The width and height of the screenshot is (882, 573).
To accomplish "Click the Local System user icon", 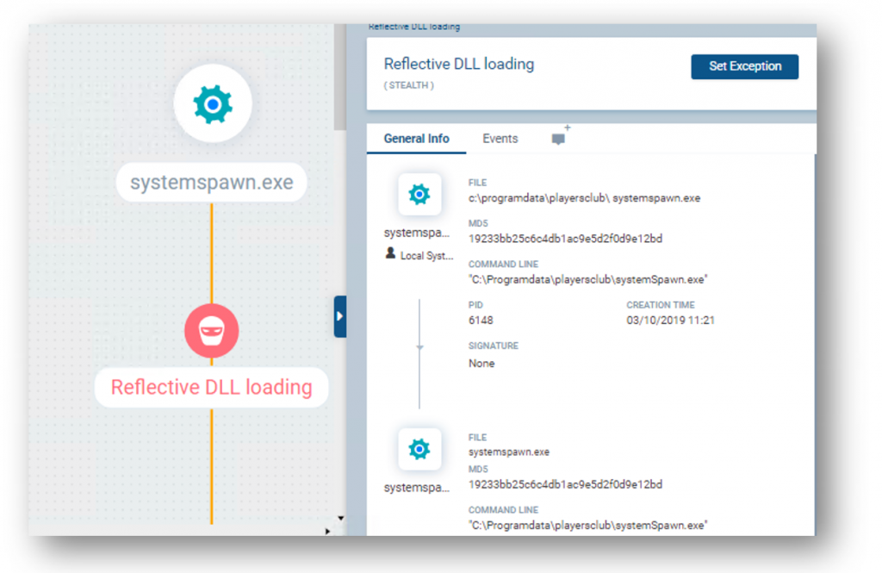I will click(391, 255).
